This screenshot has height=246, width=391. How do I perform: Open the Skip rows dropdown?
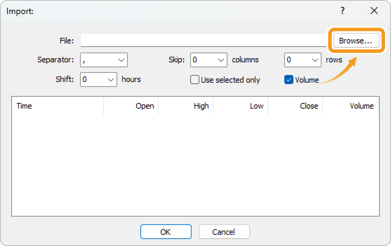tap(303, 60)
